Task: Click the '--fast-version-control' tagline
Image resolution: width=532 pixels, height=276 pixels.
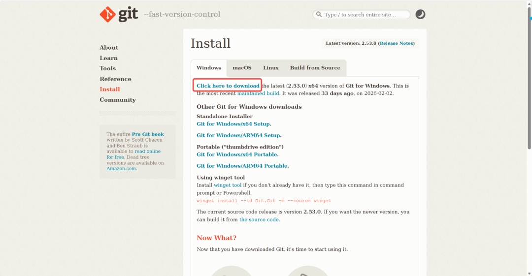Action: pos(182,14)
